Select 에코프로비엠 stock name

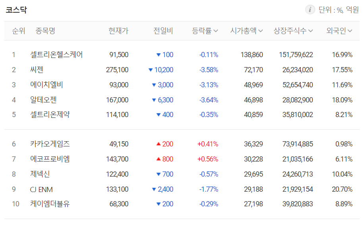[50, 159]
